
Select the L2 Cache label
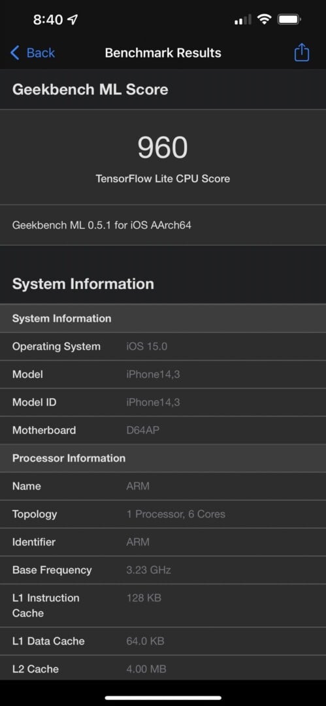(35, 669)
